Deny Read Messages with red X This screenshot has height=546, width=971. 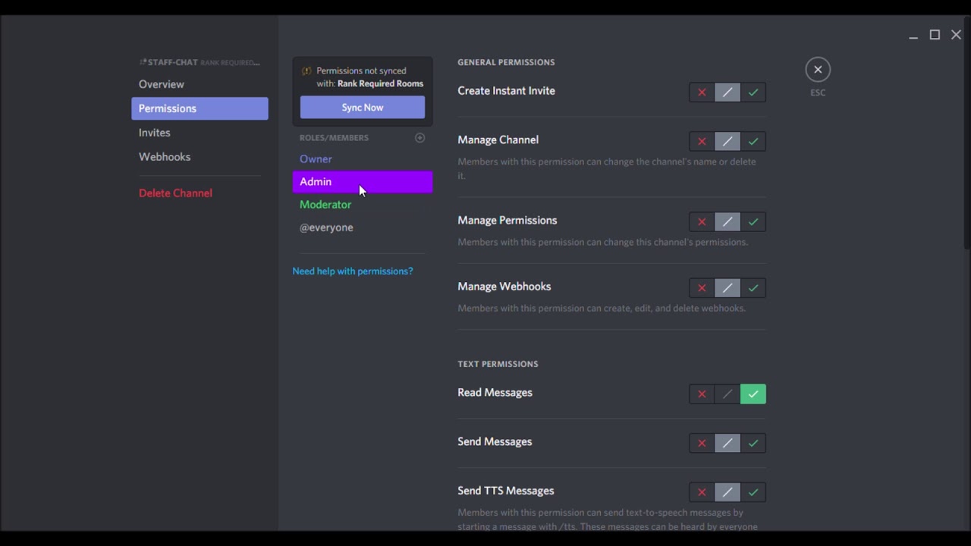(x=702, y=394)
